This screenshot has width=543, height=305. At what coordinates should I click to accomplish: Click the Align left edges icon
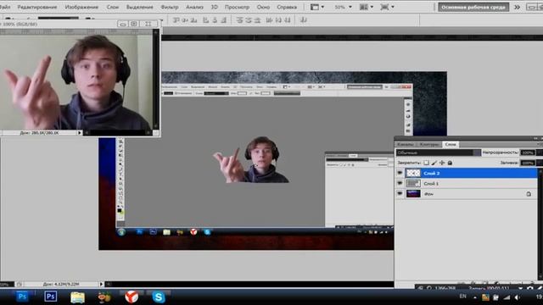pos(206,20)
